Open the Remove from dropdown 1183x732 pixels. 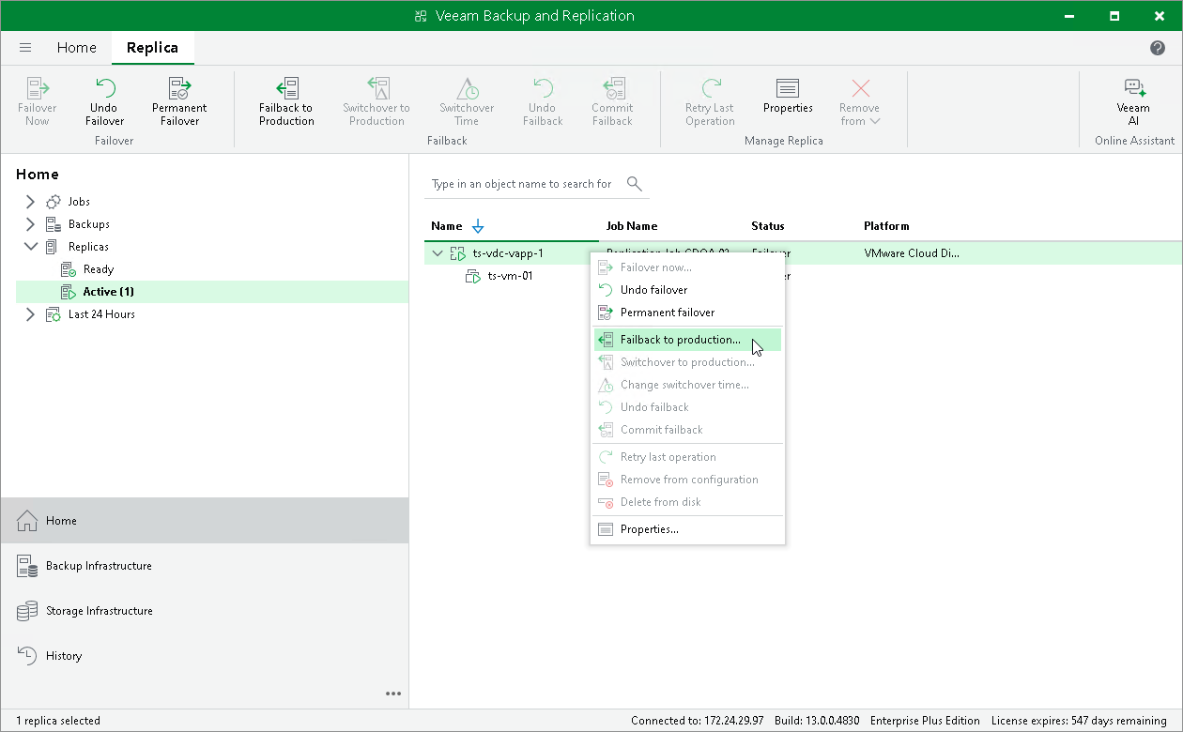(859, 101)
